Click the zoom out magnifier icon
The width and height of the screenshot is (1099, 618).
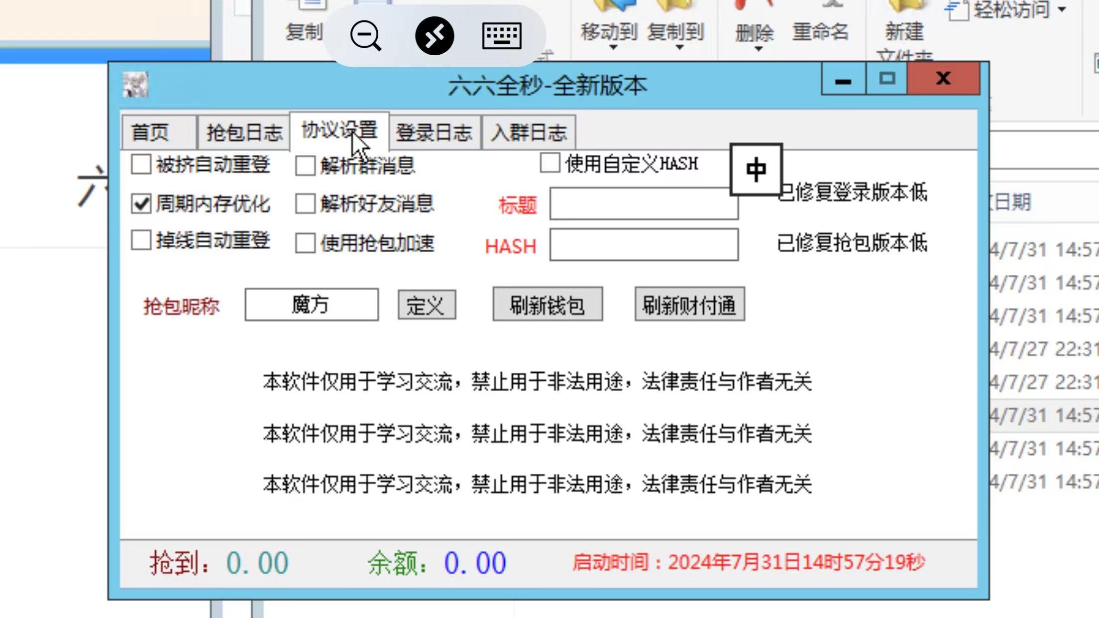pos(365,36)
